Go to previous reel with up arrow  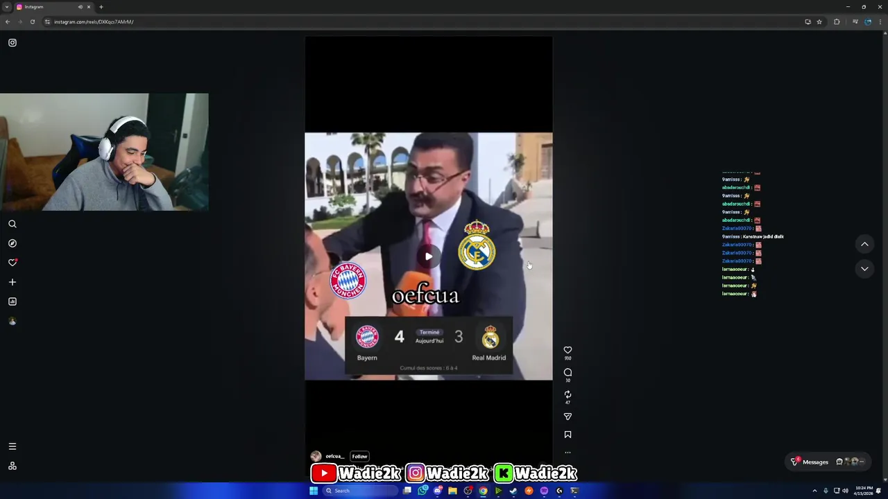pos(864,244)
